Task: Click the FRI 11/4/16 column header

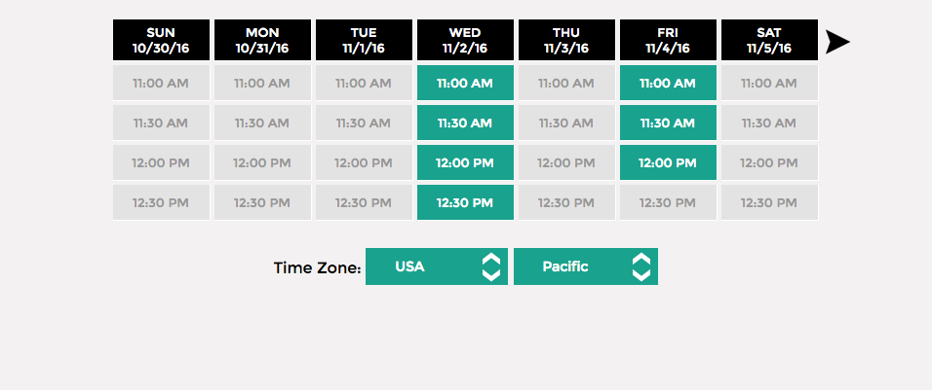Action: 668,40
